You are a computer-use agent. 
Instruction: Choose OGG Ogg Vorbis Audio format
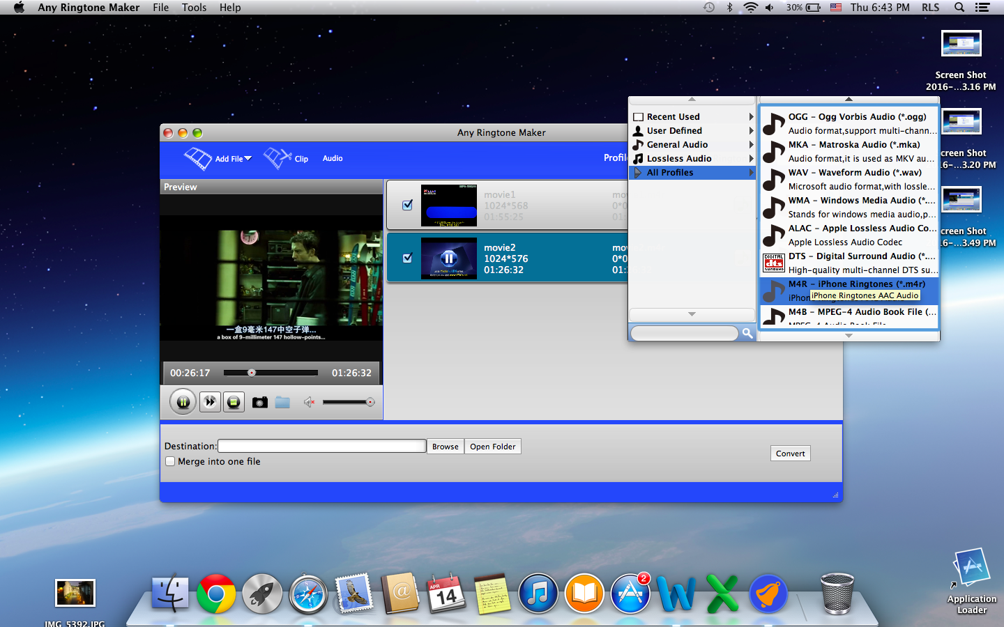click(x=849, y=123)
